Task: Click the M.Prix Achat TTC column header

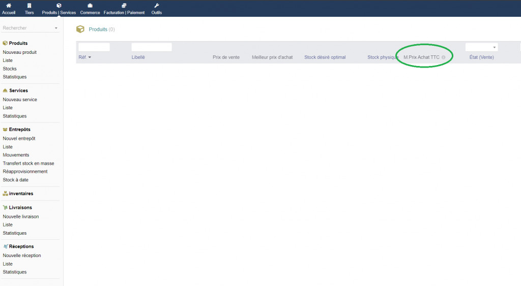Action: click(421, 57)
